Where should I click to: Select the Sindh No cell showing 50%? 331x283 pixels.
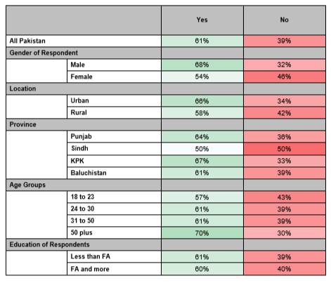pos(285,149)
